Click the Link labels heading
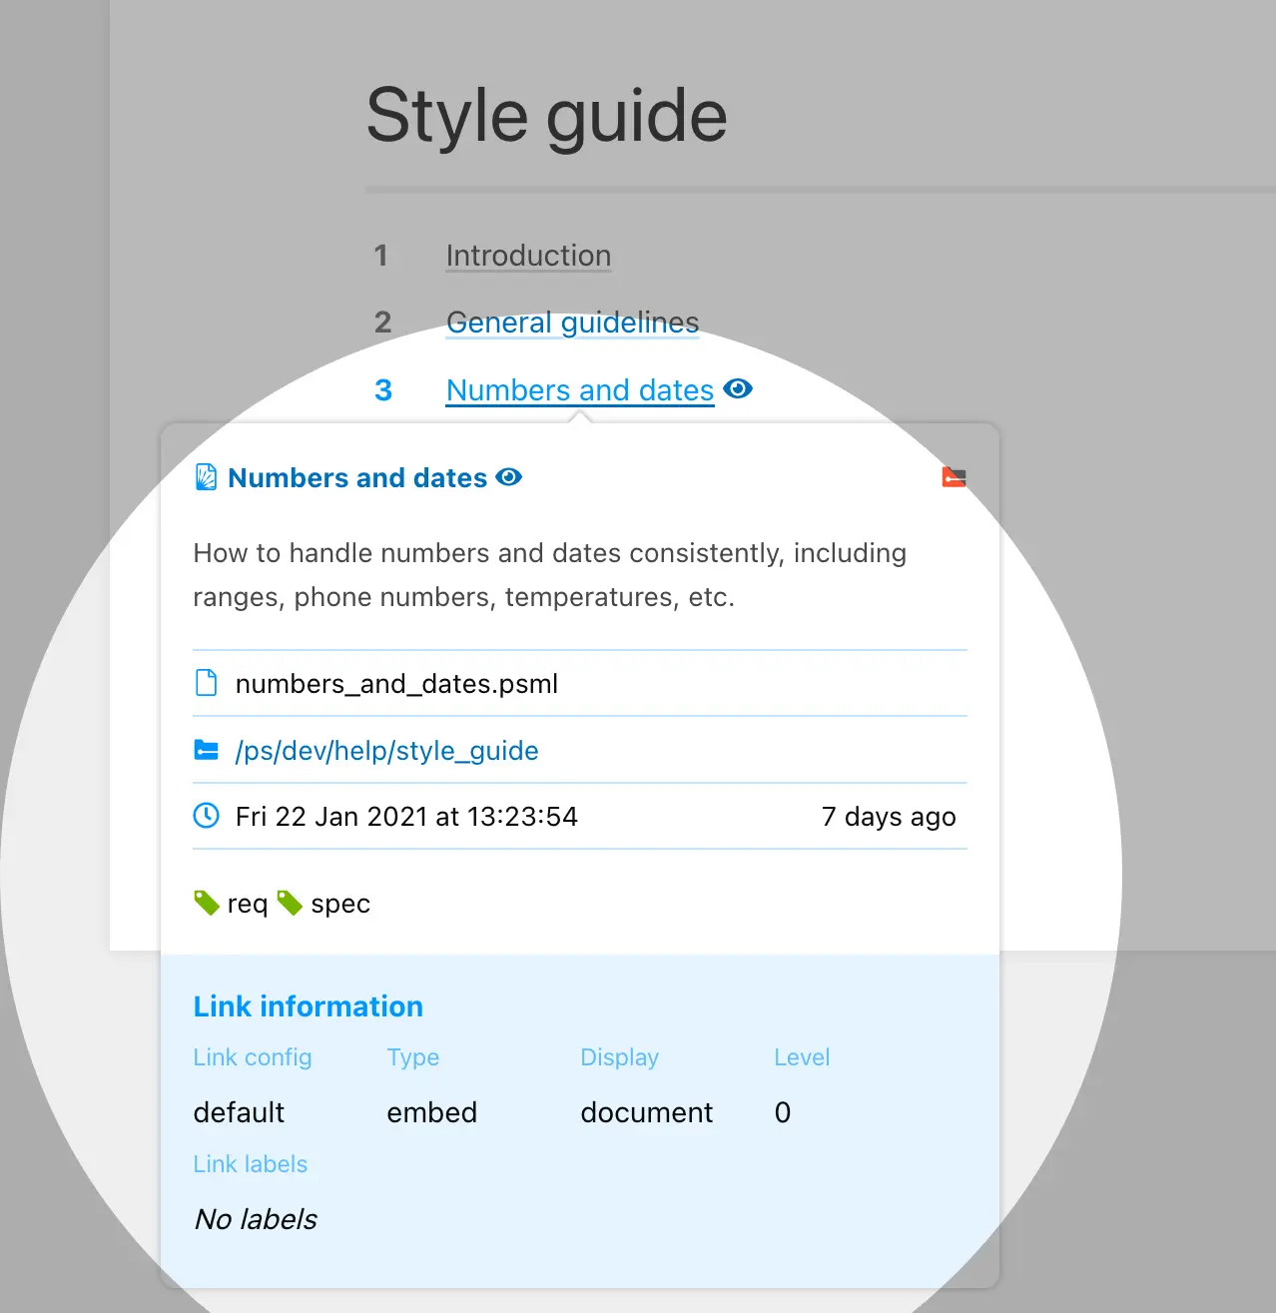Image resolution: width=1276 pixels, height=1313 pixels. click(251, 1164)
